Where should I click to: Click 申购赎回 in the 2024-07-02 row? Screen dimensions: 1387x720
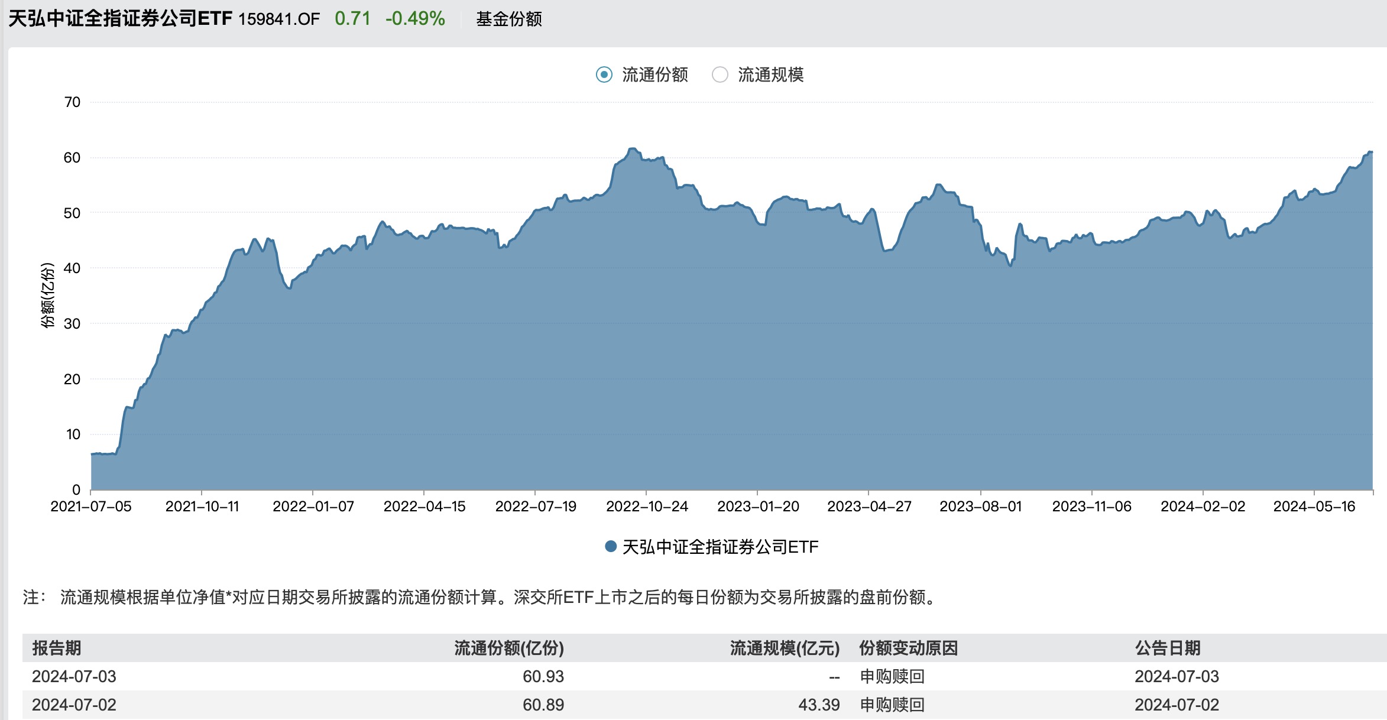tap(892, 705)
